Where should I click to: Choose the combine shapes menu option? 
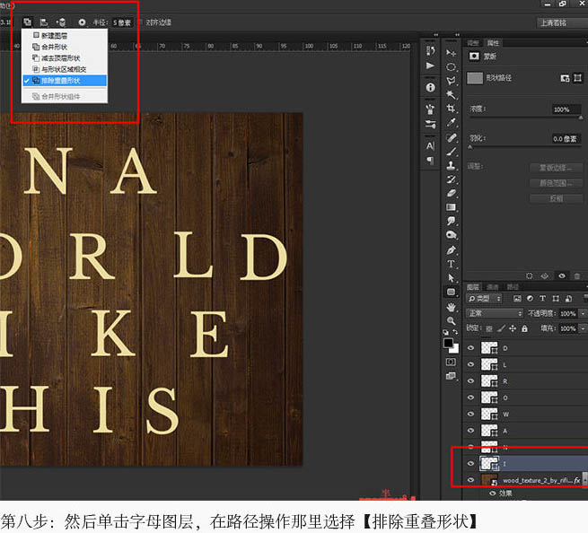tap(65, 47)
